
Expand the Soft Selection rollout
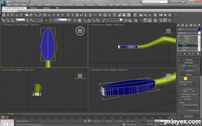coord(189,116)
